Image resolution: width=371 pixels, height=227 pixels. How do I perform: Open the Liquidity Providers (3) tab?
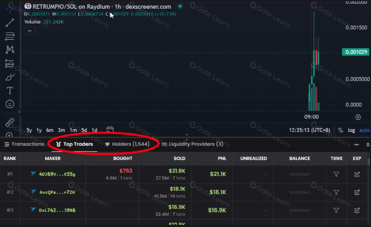[192, 144]
